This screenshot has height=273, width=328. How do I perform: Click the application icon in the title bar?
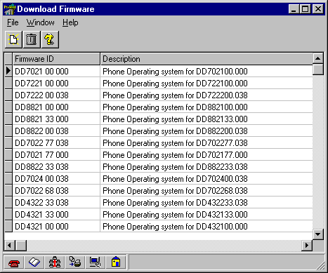pyautogui.click(x=10, y=9)
